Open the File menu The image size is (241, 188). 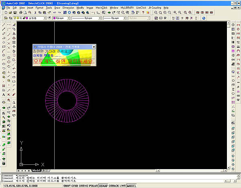click(x=8, y=8)
